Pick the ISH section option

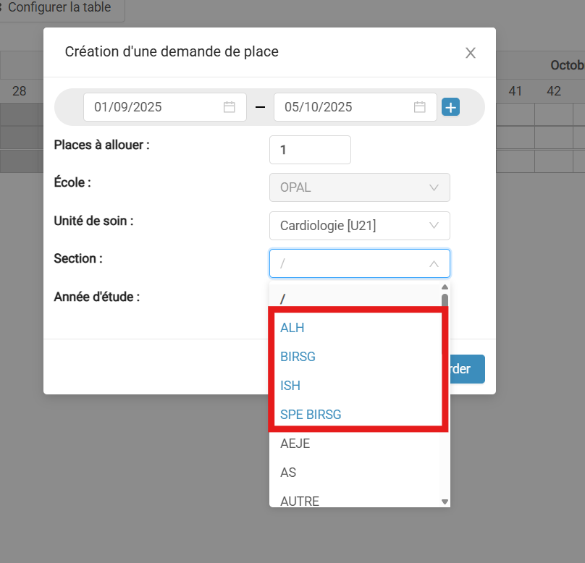pyautogui.click(x=290, y=386)
